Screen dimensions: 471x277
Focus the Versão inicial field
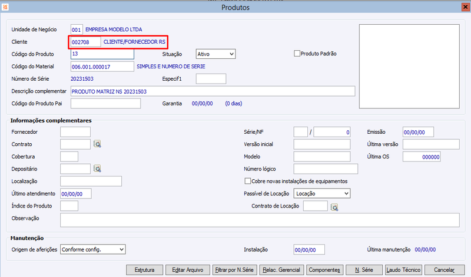pyautogui.click(x=321, y=144)
